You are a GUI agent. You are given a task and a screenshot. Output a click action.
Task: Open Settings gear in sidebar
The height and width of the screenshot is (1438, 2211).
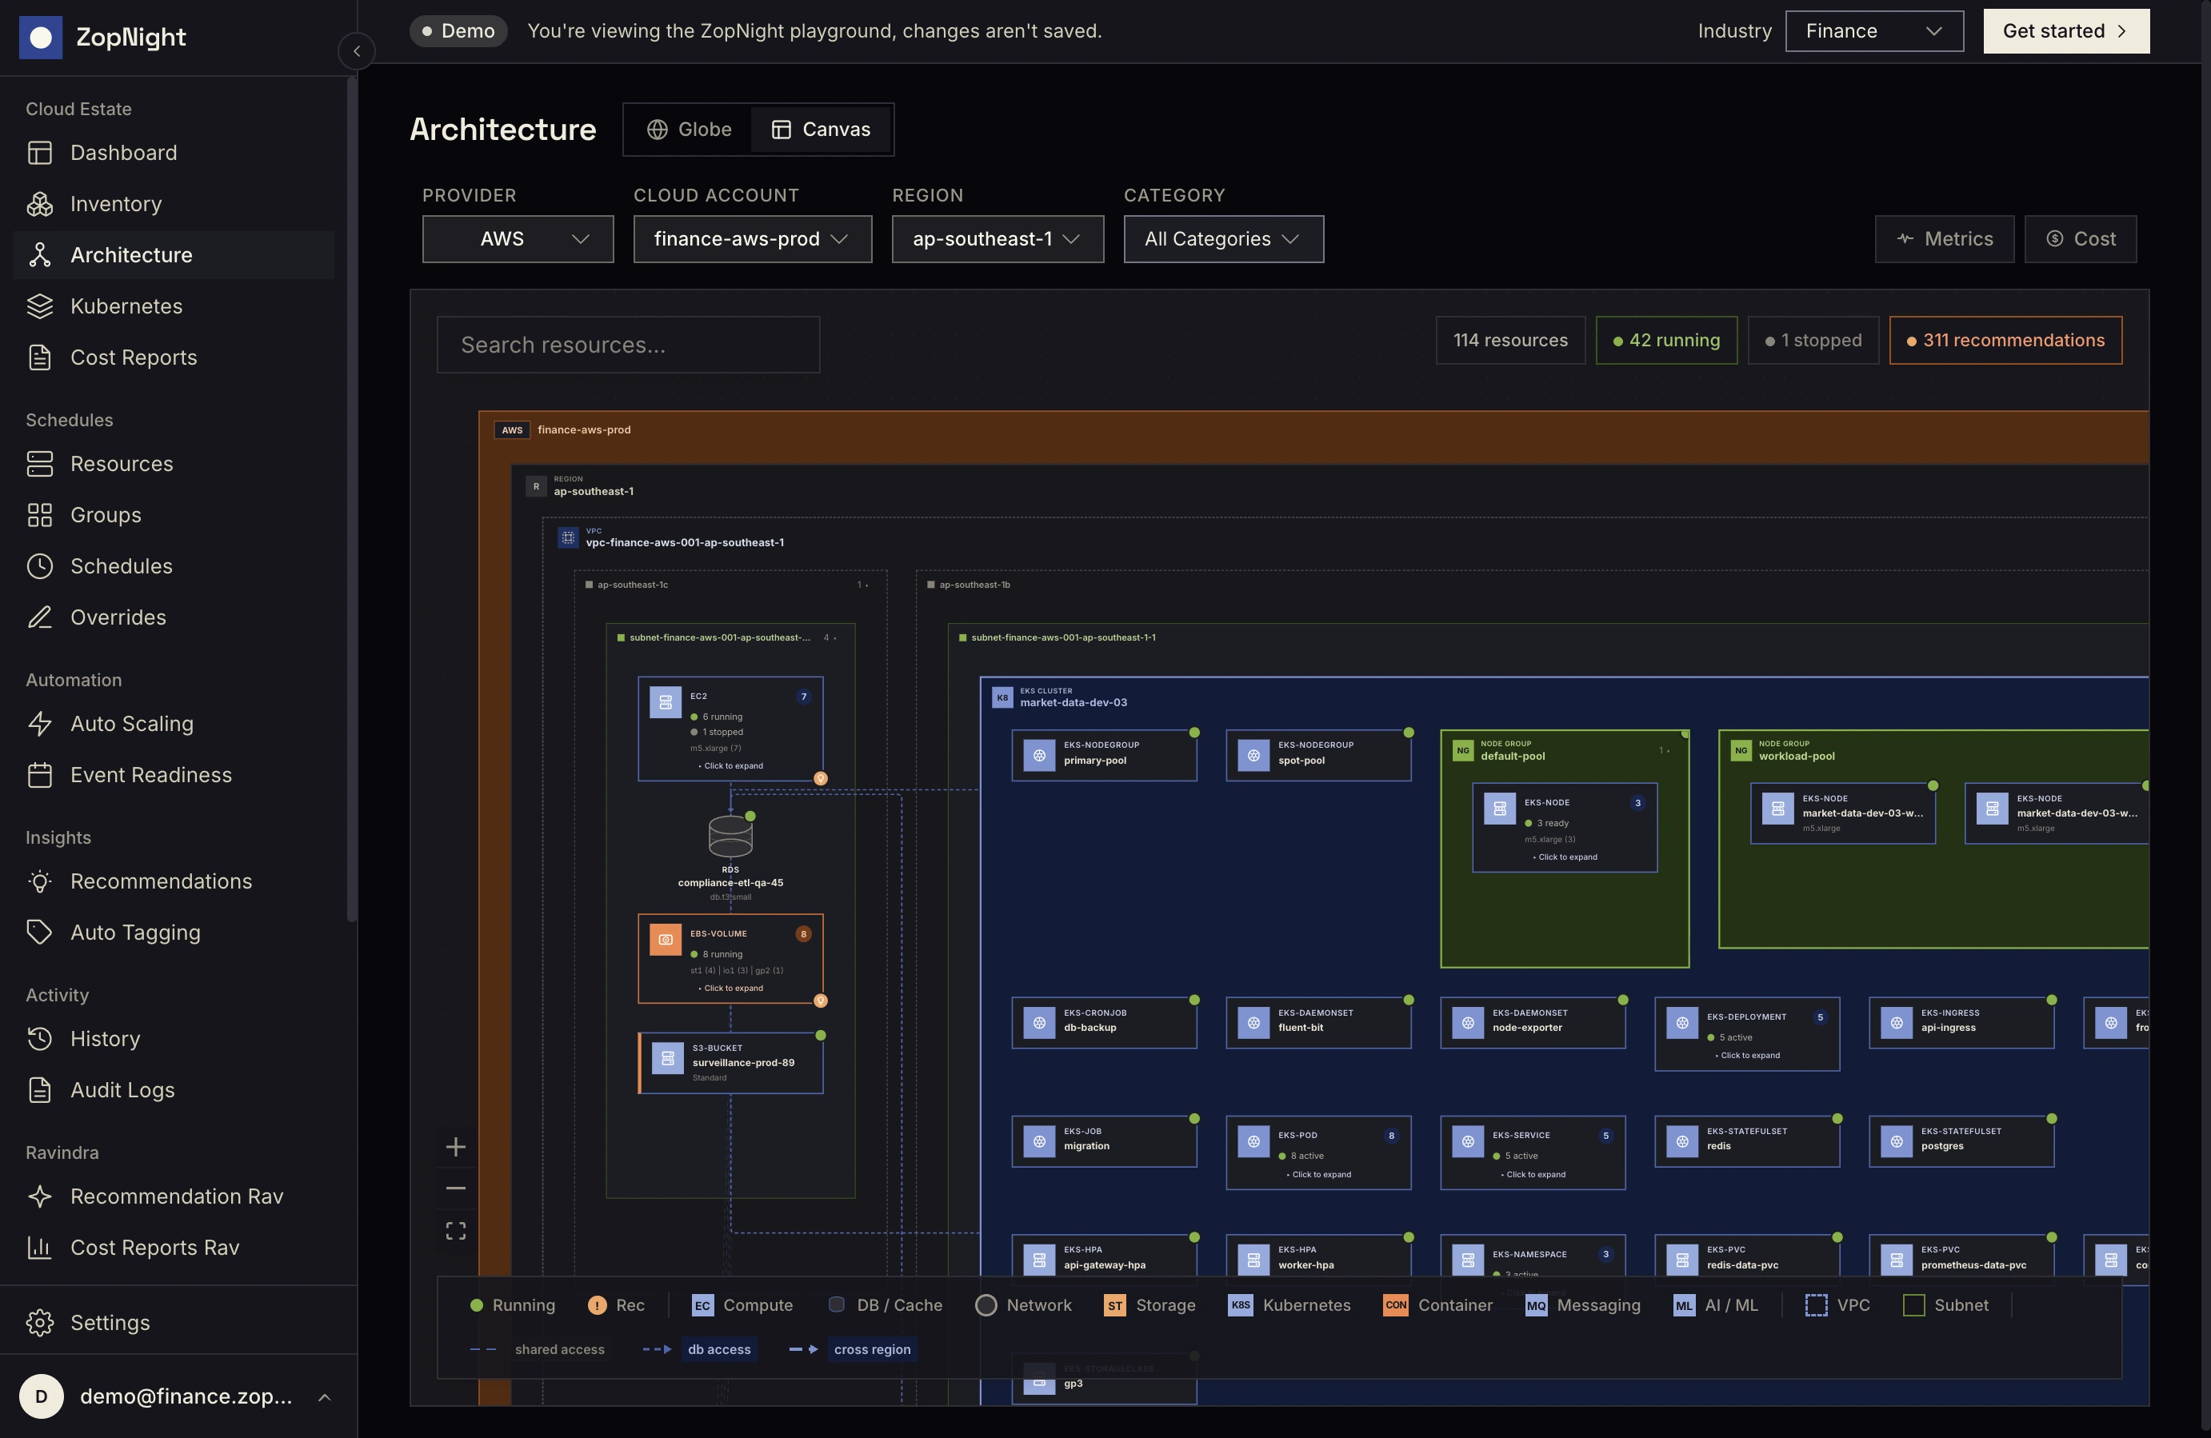(40, 1322)
